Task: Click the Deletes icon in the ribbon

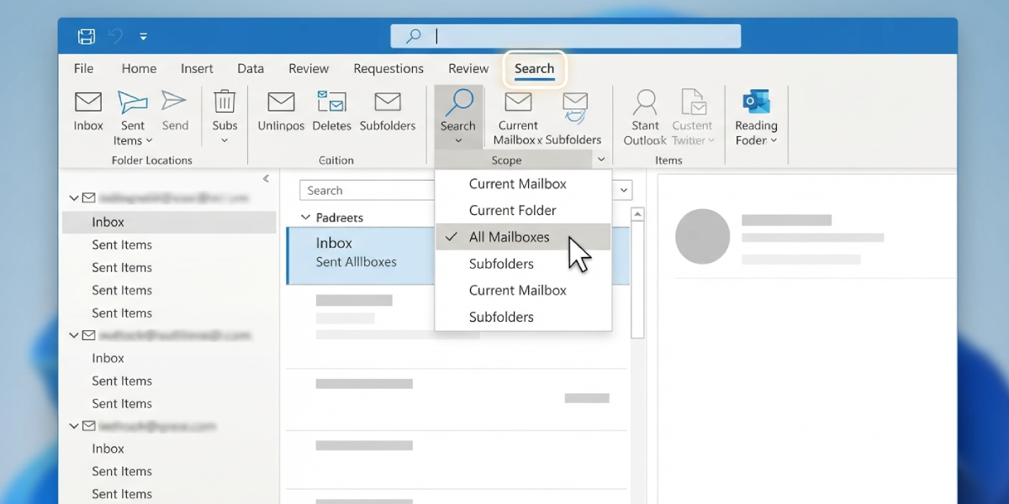Action: click(x=332, y=102)
